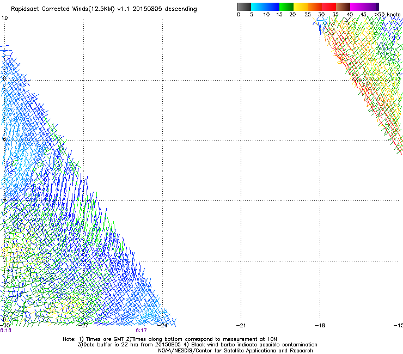Image resolution: width=403 pixels, height=354 pixels.
Task: Click the gray 0-5 knots color bar segment
Action: point(244,7)
